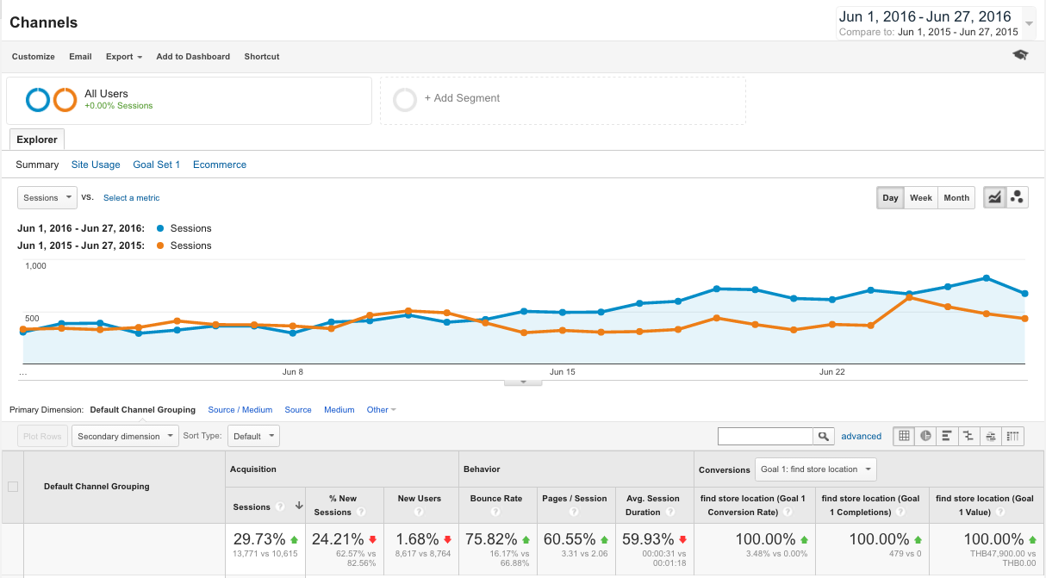Expand the Sort Type Default dropdown
Screen dimensions: 1046x578
(x=253, y=436)
